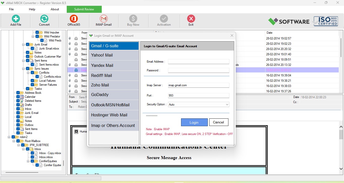Screen dimensions: 344x183
Task: Click the folder tree horizontal scrollbar
Action: click(22, 172)
